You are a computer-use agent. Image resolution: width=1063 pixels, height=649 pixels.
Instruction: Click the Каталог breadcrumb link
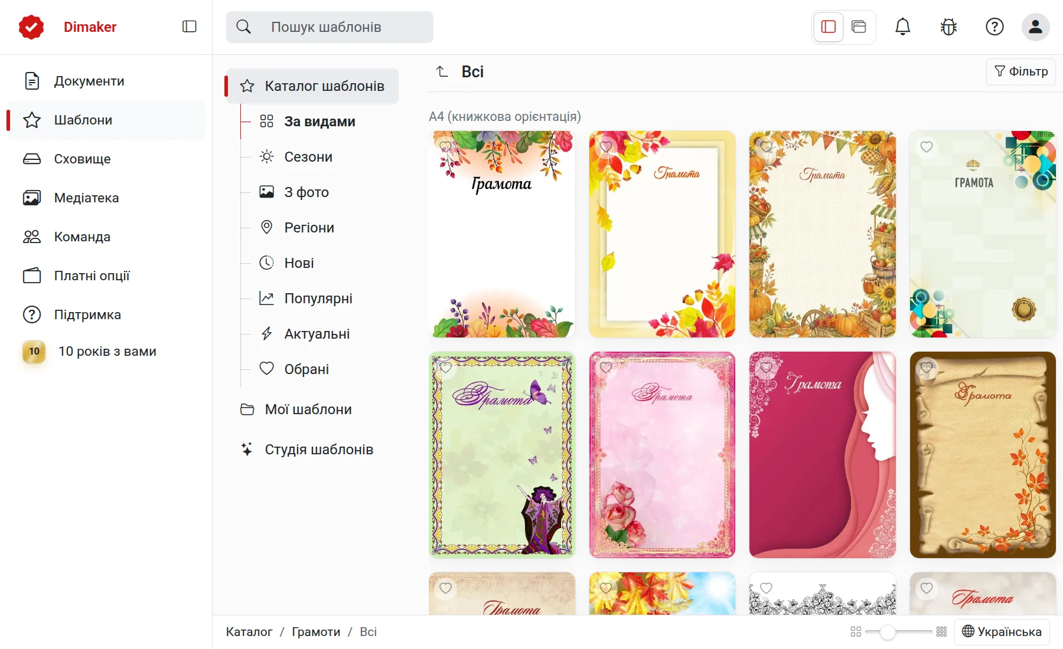249,632
